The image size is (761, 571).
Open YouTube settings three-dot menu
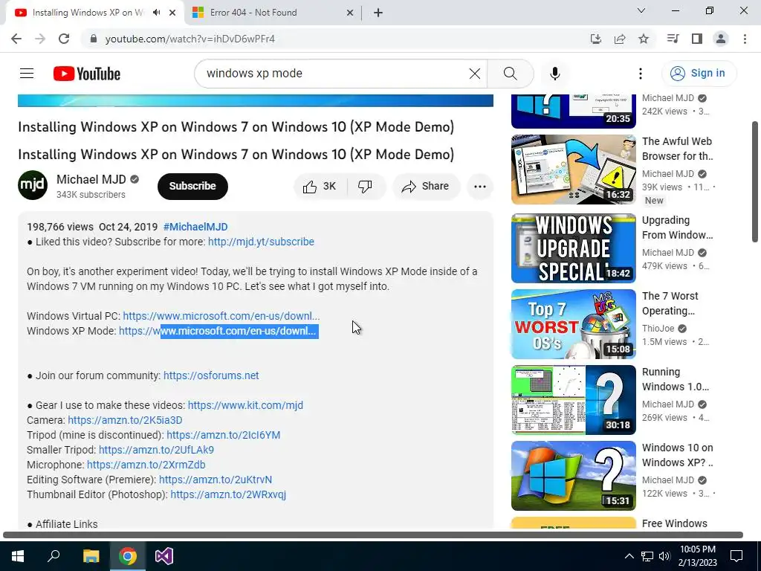pos(641,74)
